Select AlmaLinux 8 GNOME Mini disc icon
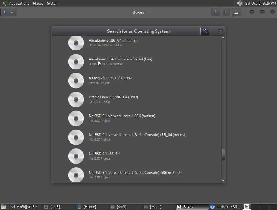 [76, 62]
